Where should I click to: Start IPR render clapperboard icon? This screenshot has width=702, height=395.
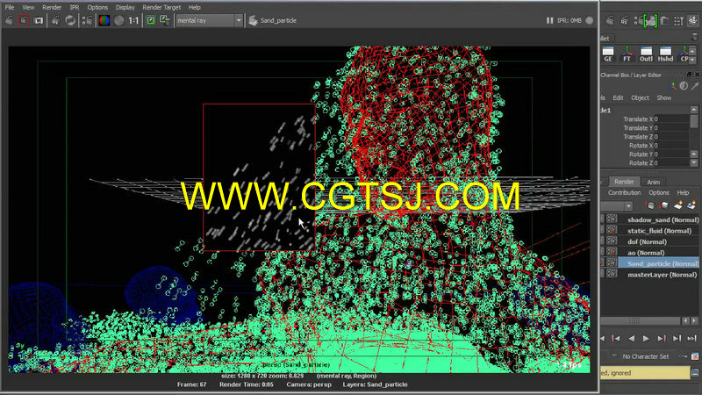(55, 20)
